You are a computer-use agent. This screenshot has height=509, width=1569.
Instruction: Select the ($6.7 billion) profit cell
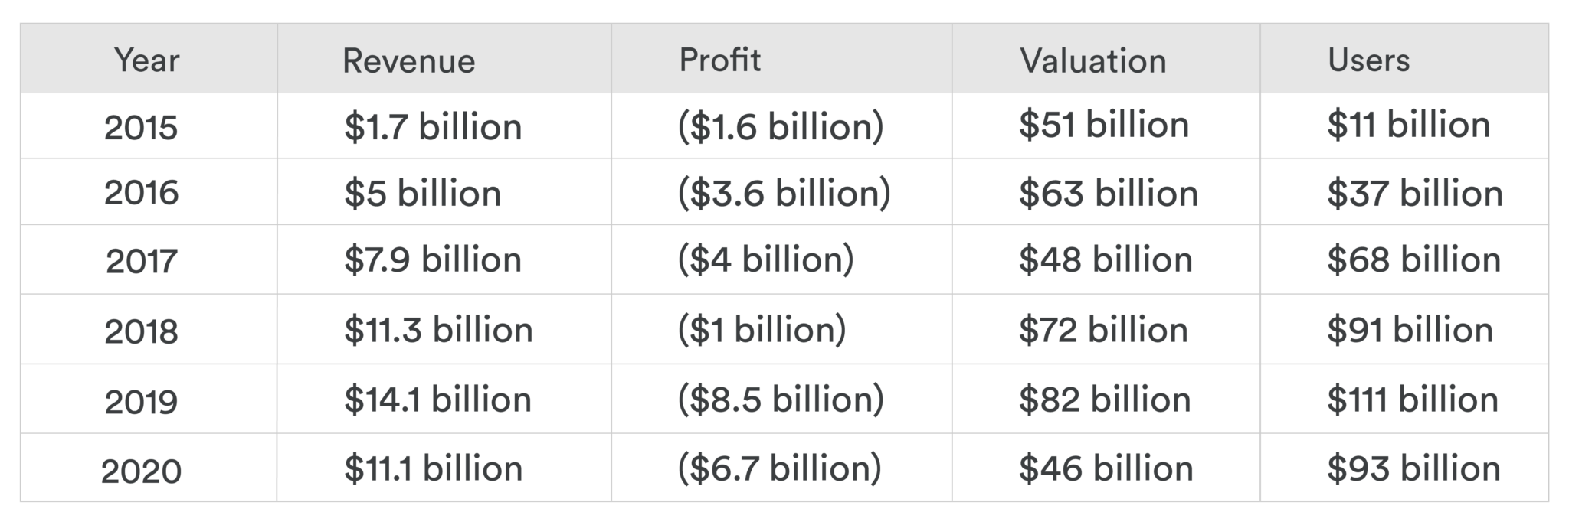coord(779,468)
